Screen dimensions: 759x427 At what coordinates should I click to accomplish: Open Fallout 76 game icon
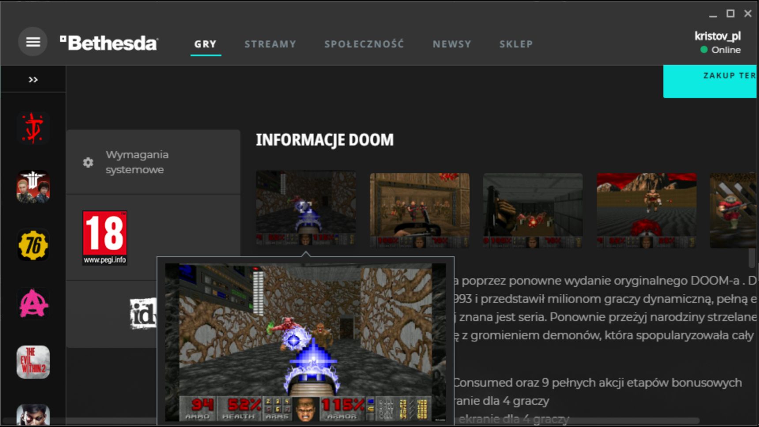tap(33, 245)
